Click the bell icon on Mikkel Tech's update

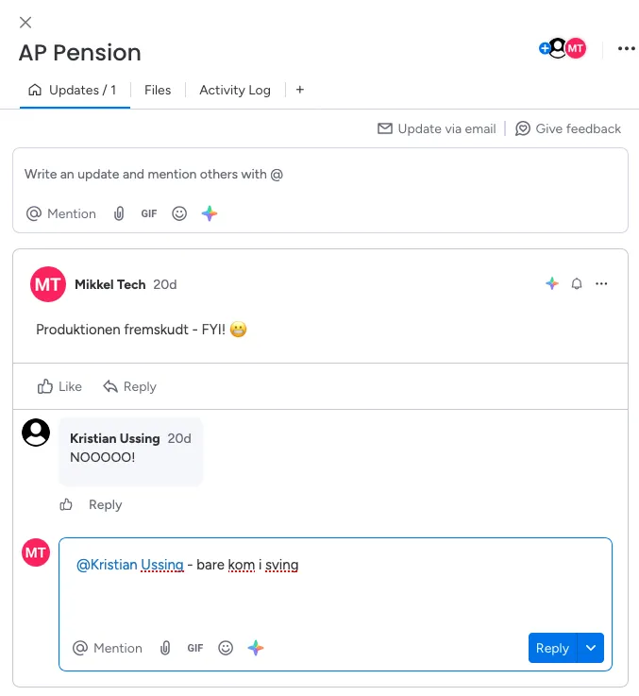pyautogui.click(x=577, y=284)
